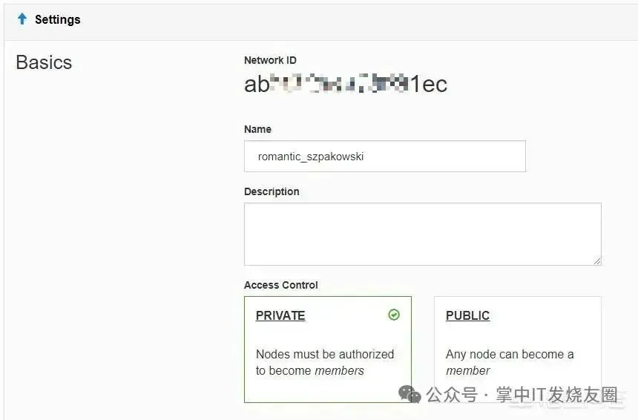The image size is (638, 420).
Task: Focus the Name field with romantic_szpakowski
Action: (384, 157)
